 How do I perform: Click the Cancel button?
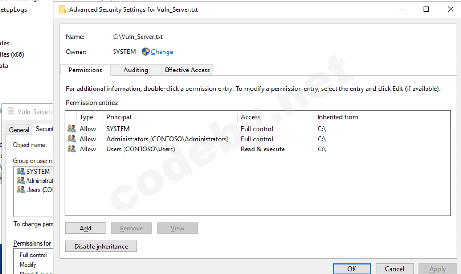[x=394, y=269]
